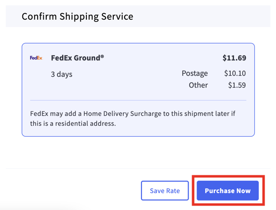The height and width of the screenshot is (210, 276).
Task: Click the Other fee label
Action: pos(199,85)
